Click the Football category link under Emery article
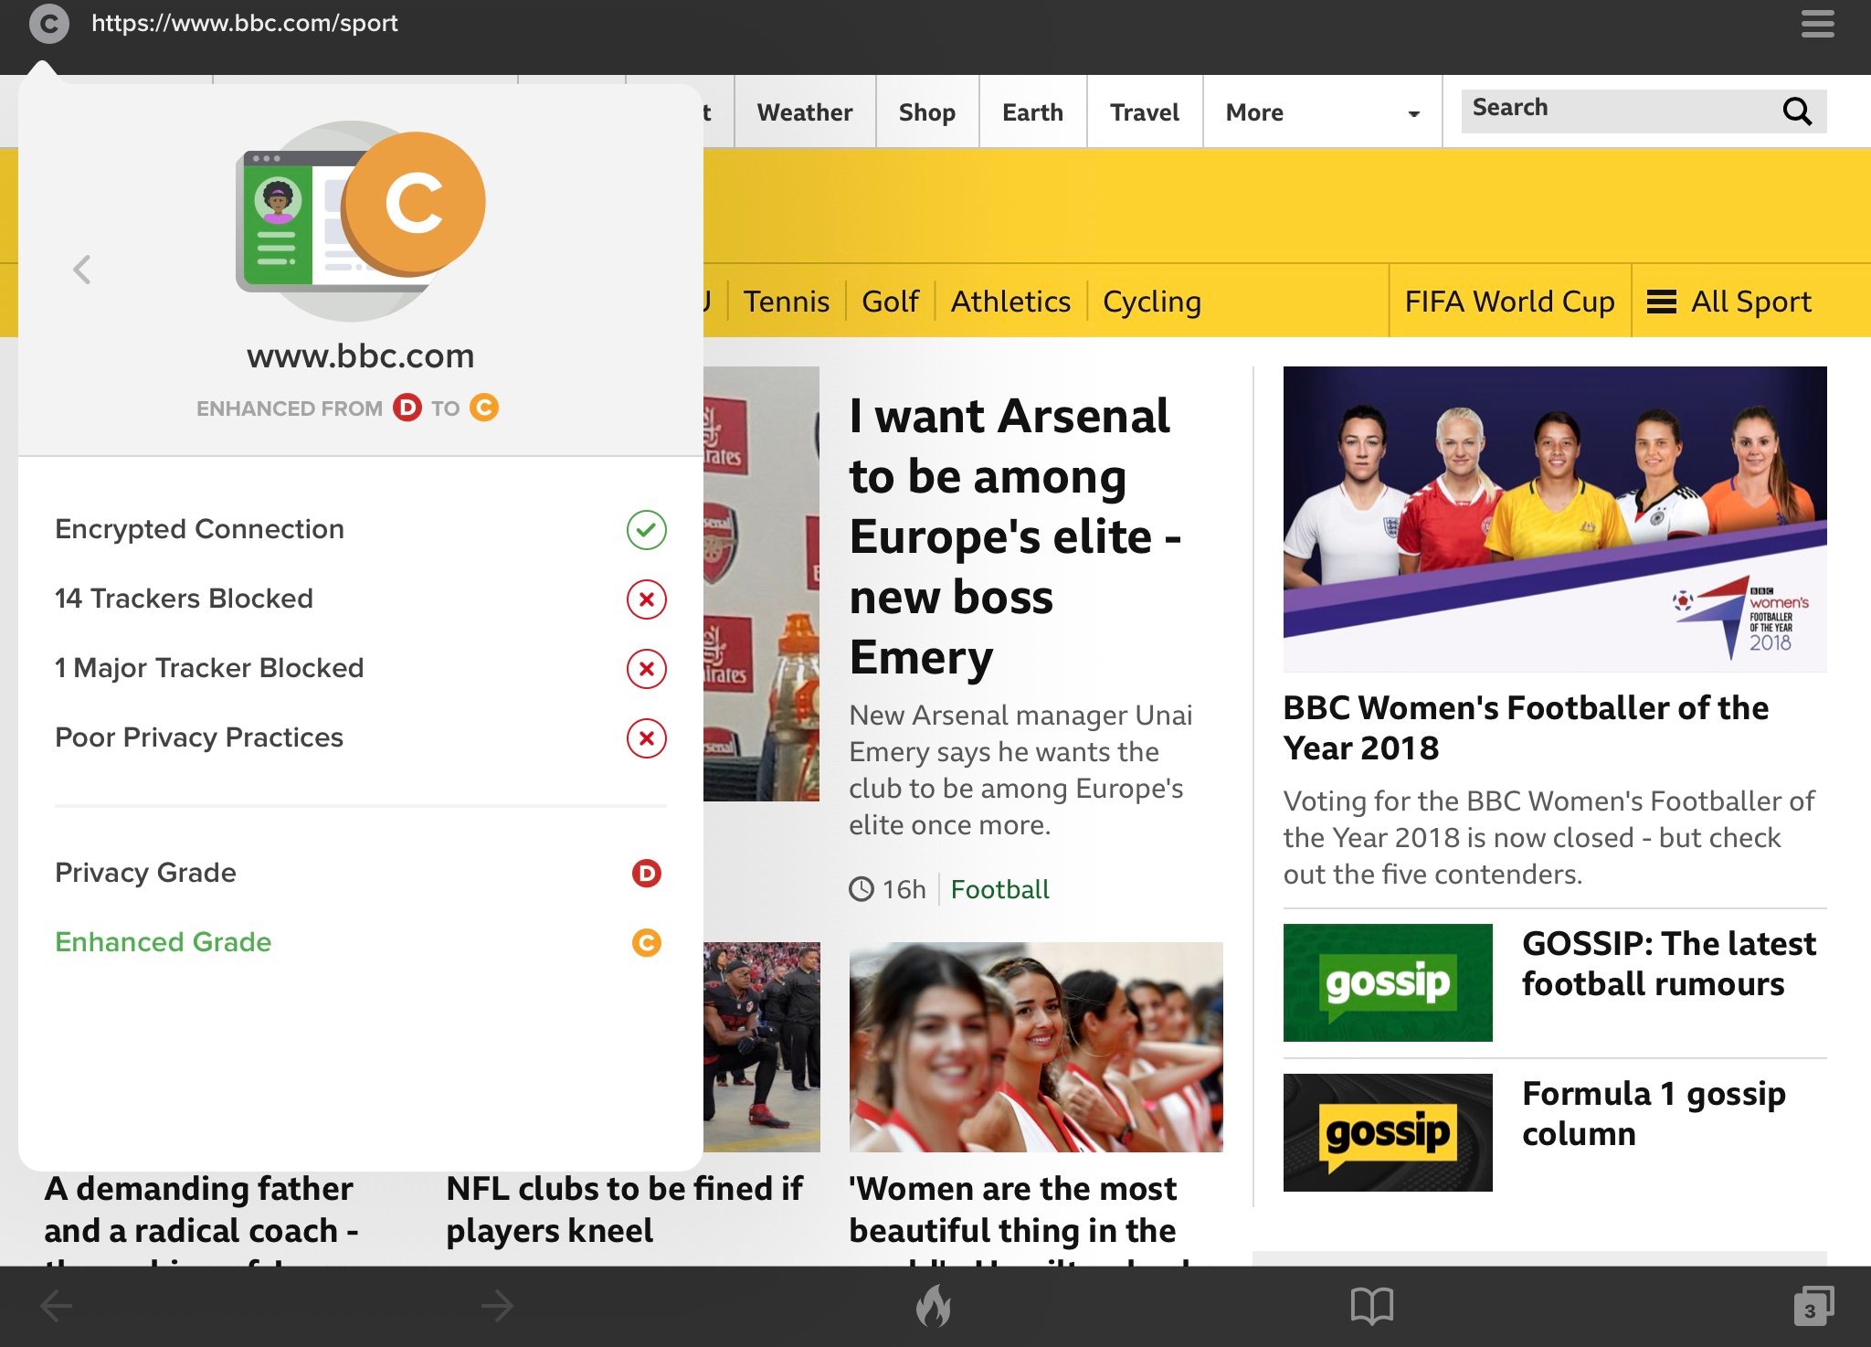 pos(999,889)
